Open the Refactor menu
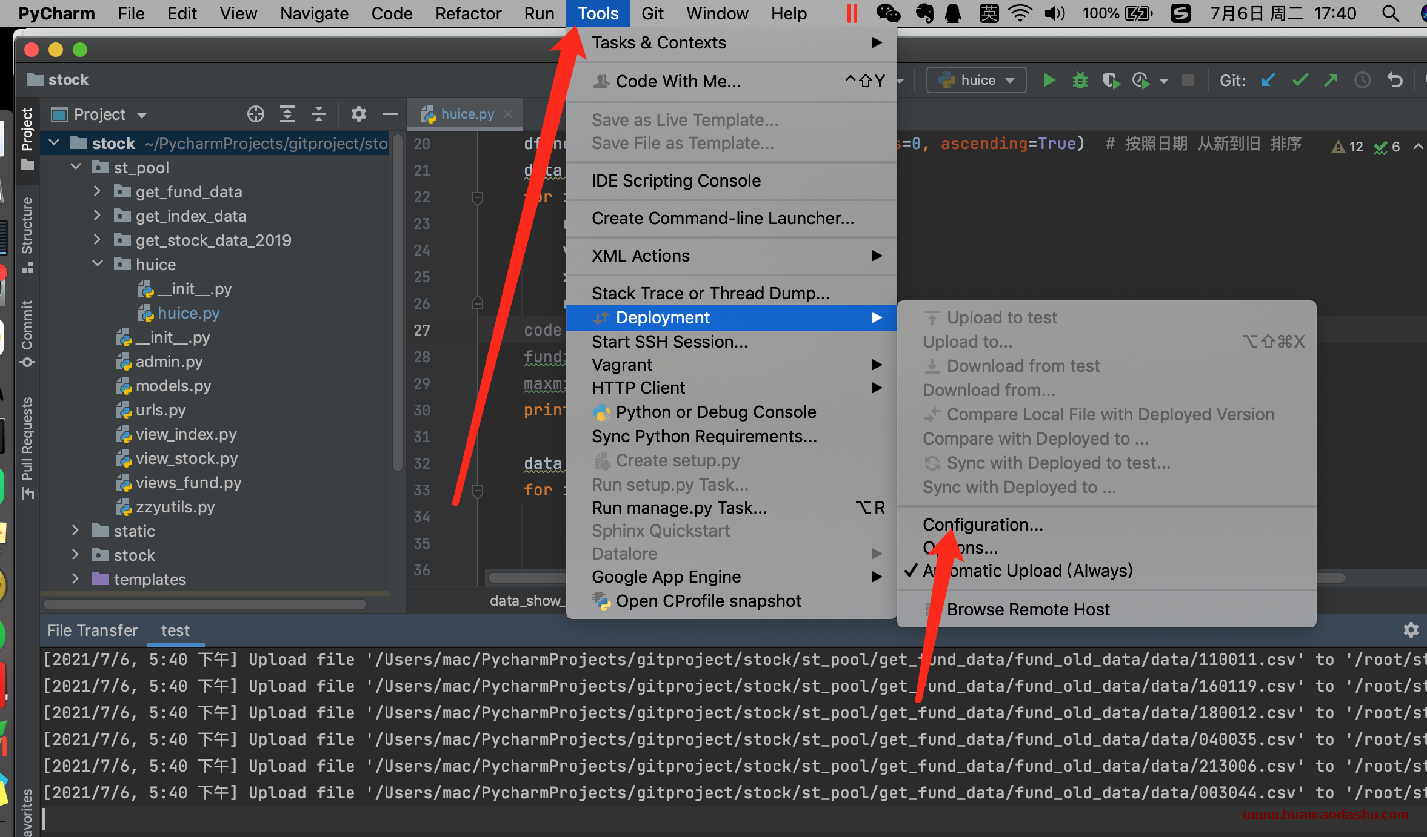1427x837 pixels. point(468,13)
